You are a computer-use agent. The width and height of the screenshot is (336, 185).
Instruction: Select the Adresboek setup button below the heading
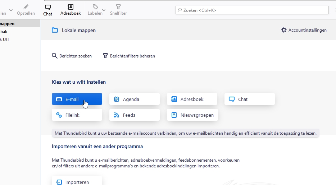coord(192,99)
